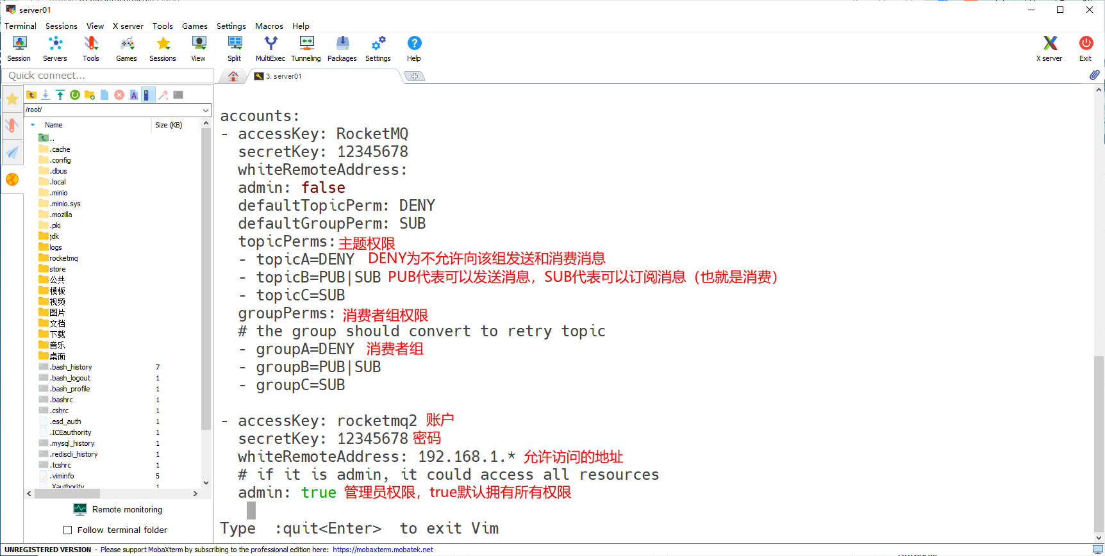Select the rocketmq folder
This screenshot has height=556, width=1105.
(x=58, y=258)
